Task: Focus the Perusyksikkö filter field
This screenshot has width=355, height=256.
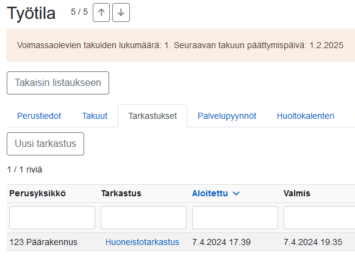Action: click(52, 218)
